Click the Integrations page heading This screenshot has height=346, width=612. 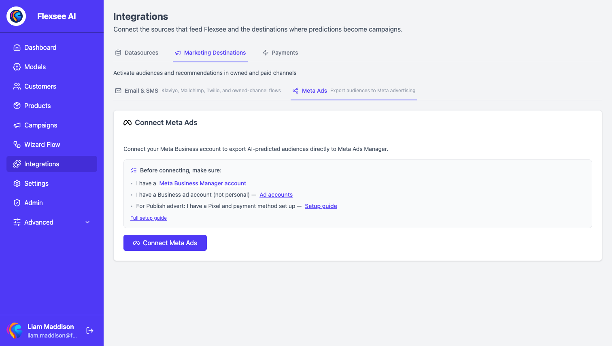(140, 17)
